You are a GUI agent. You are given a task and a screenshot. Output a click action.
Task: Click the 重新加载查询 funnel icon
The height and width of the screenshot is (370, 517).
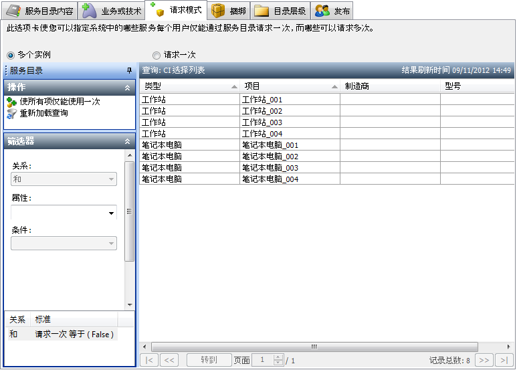coord(11,113)
